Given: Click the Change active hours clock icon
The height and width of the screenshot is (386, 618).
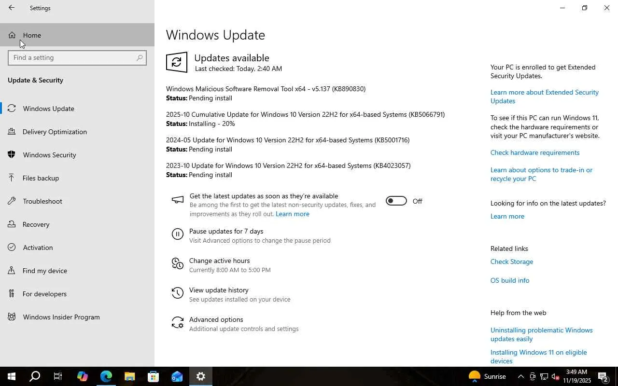Looking at the screenshot, I should click(x=178, y=263).
